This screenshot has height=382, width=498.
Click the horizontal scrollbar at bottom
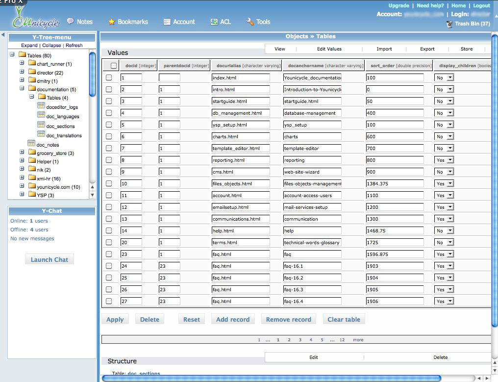pos(270,378)
